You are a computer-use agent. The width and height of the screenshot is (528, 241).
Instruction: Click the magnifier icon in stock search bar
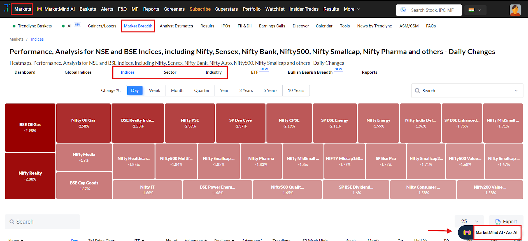tap(403, 10)
